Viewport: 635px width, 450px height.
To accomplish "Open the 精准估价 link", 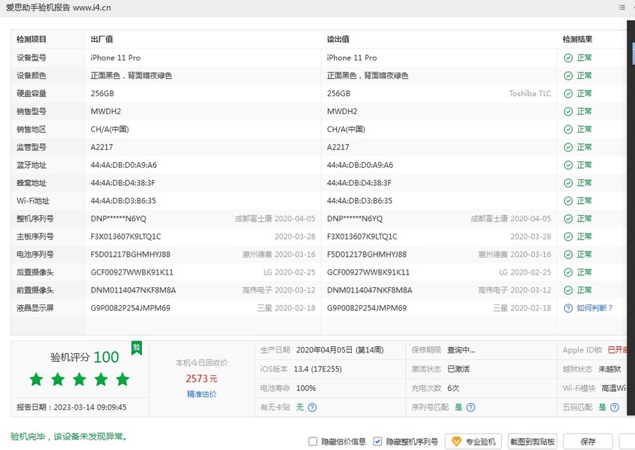I will 202,394.
